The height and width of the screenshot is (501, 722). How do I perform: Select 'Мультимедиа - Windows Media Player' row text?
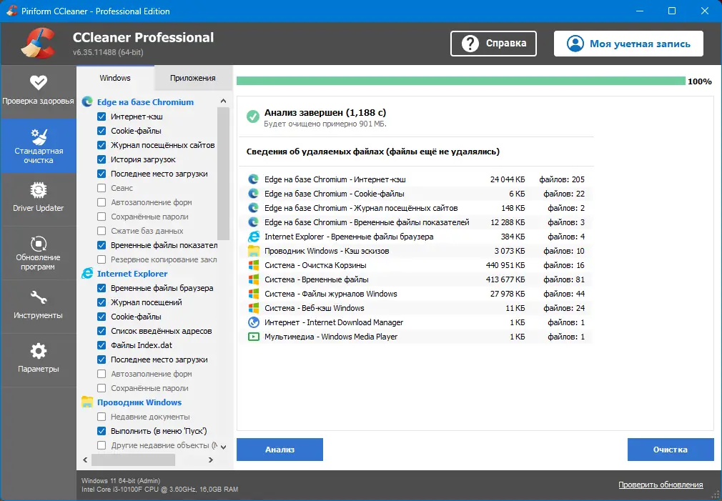[x=330, y=337]
